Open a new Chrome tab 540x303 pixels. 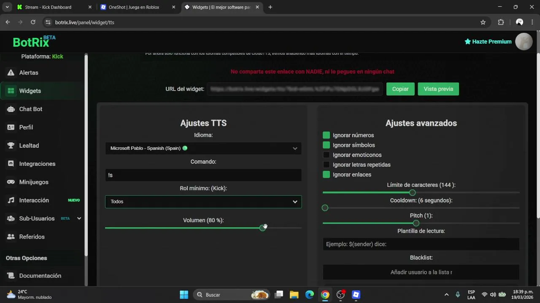coord(270,7)
